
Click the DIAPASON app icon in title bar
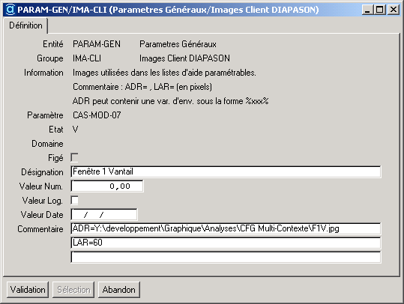click(10, 10)
